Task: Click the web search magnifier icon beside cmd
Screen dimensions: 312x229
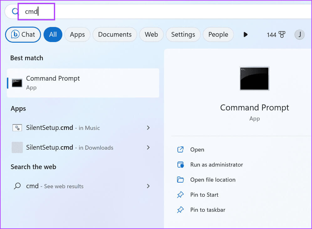Action: (x=17, y=186)
